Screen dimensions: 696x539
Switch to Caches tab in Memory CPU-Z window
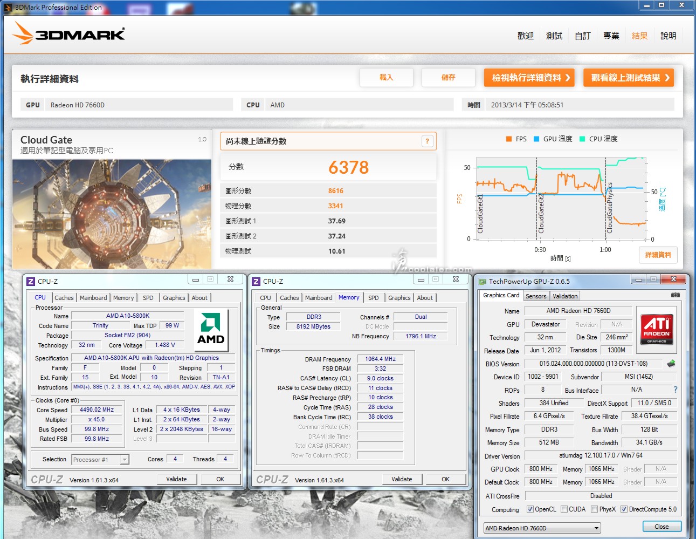[x=290, y=298]
